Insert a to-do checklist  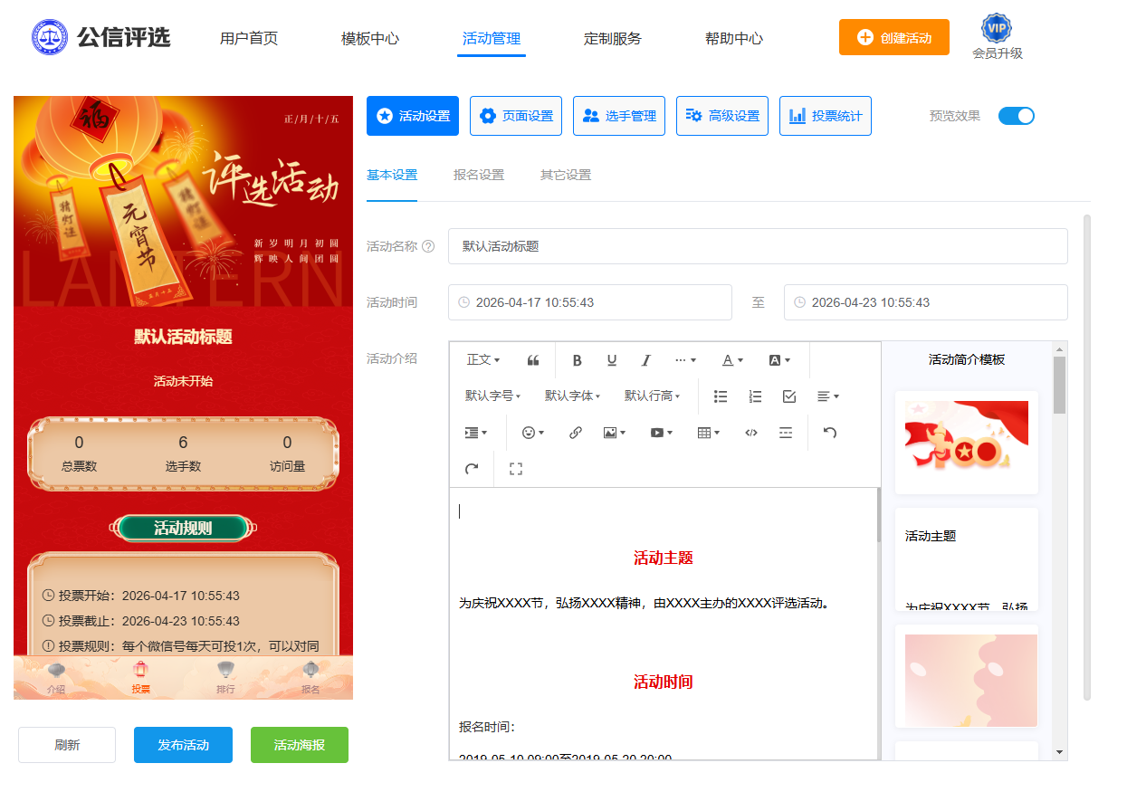[x=789, y=396]
